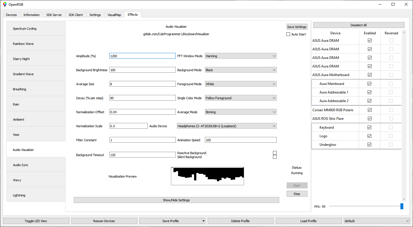Expand the FFT Window Mode Hanning dropdown
The height and width of the screenshot is (227, 413).
coord(241,56)
